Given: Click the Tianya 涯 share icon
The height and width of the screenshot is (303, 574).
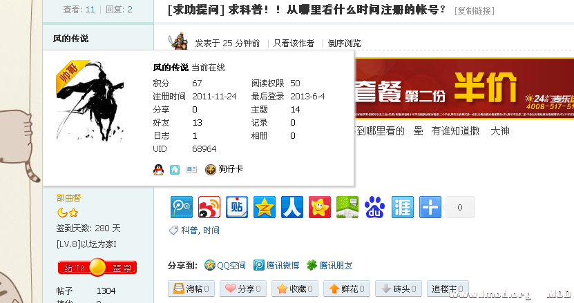Looking at the screenshot, I should coord(403,207).
